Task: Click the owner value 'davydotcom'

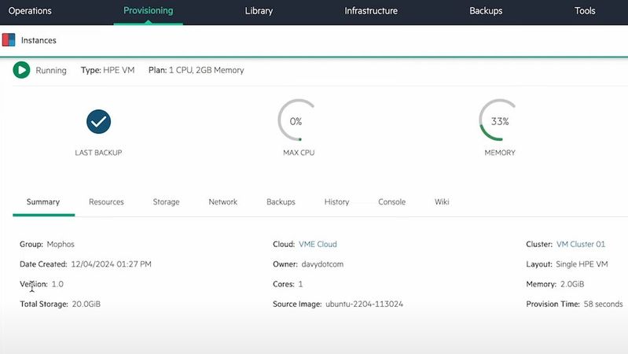Action: click(x=322, y=264)
